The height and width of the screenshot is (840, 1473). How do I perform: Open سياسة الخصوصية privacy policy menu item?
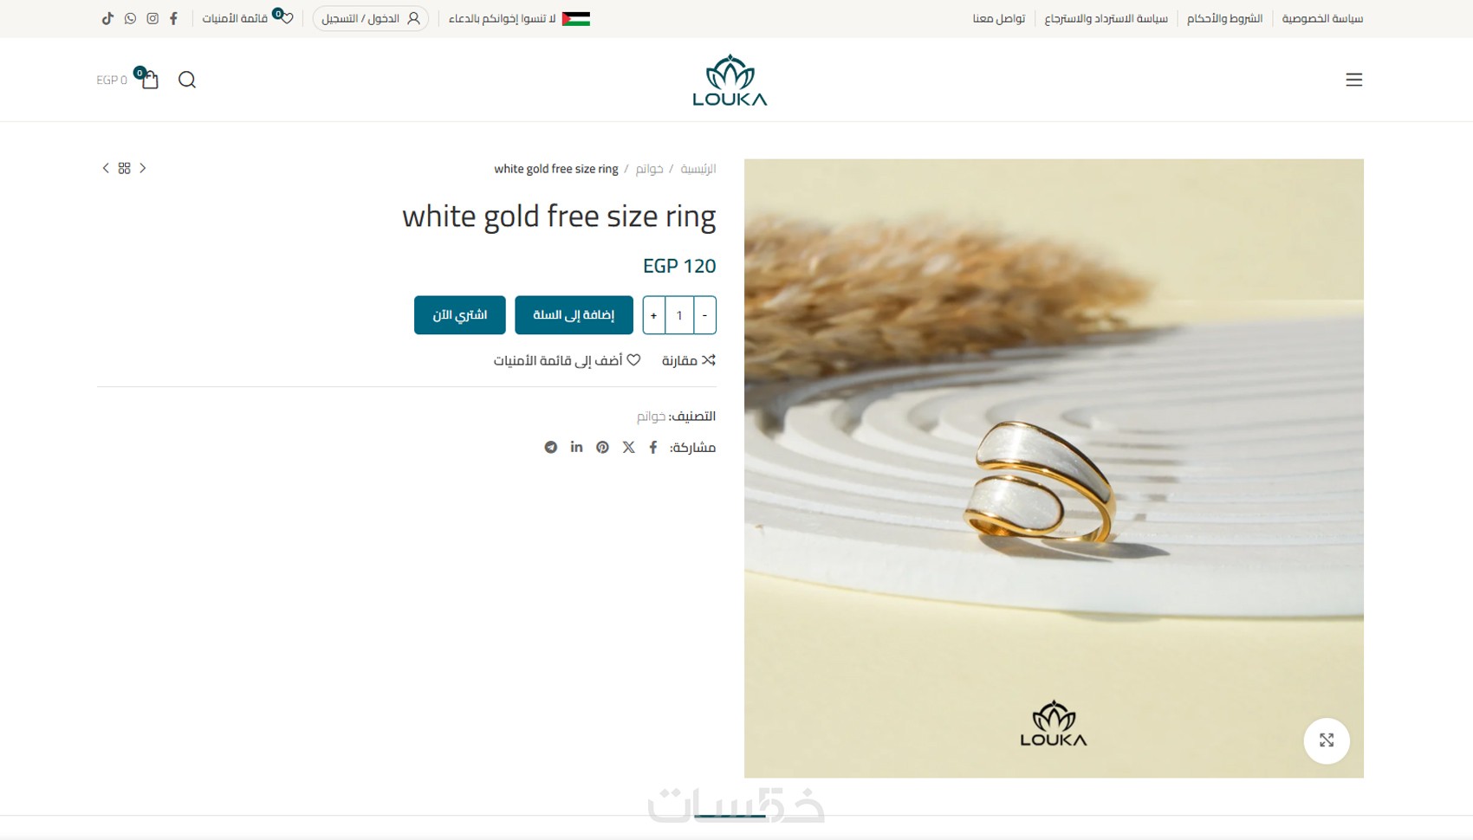coord(1322,18)
